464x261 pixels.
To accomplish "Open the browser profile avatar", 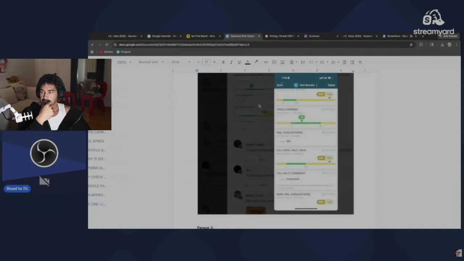I will [449, 45].
